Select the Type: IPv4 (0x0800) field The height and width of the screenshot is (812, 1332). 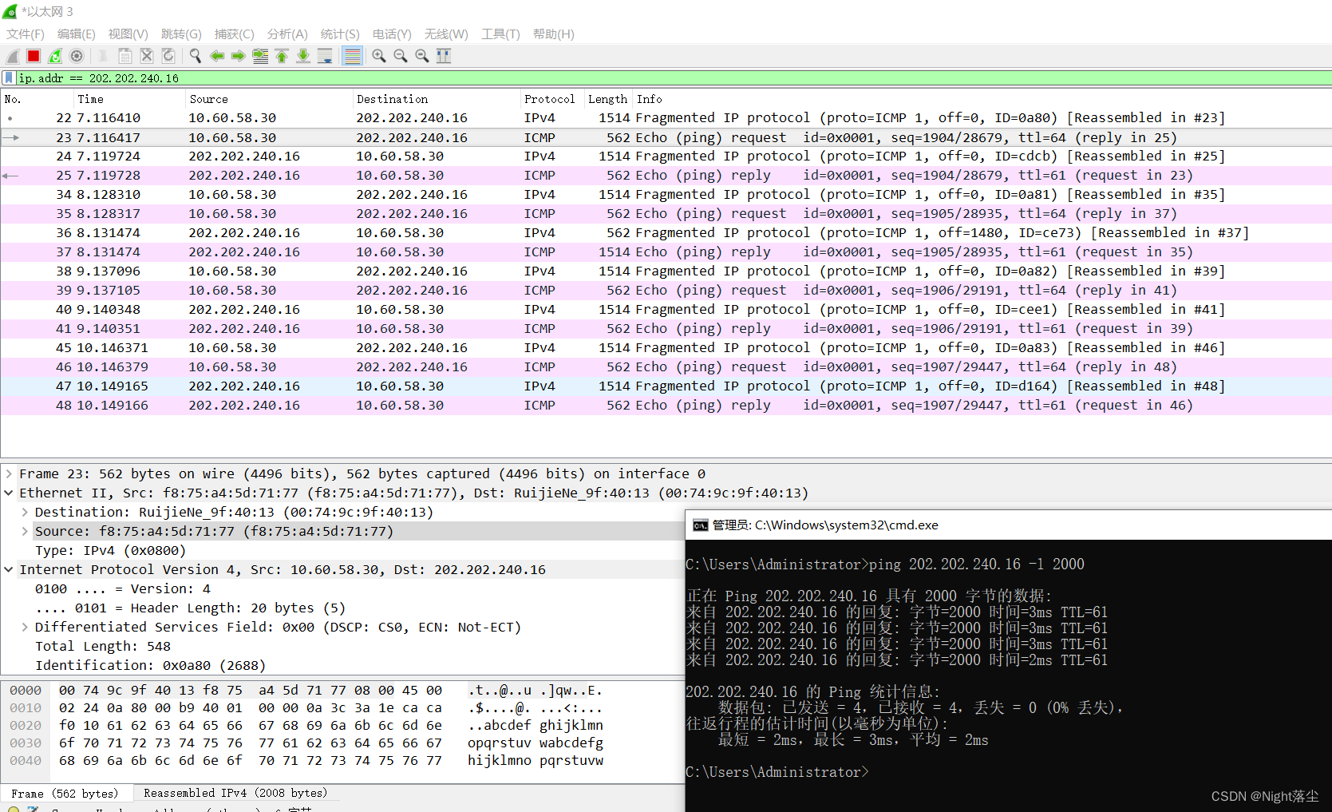pos(110,550)
